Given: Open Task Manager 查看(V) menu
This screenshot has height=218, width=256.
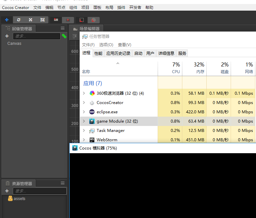Looking at the screenshot, I should tap(125, 45).
